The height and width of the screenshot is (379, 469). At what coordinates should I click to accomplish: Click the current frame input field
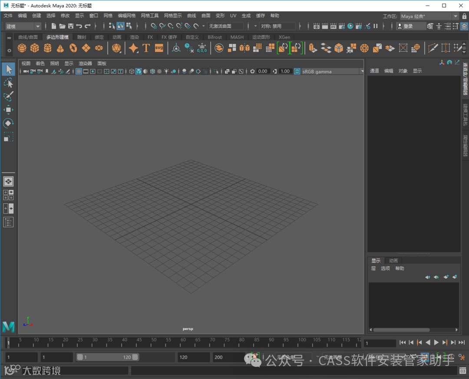pos(380,343)
